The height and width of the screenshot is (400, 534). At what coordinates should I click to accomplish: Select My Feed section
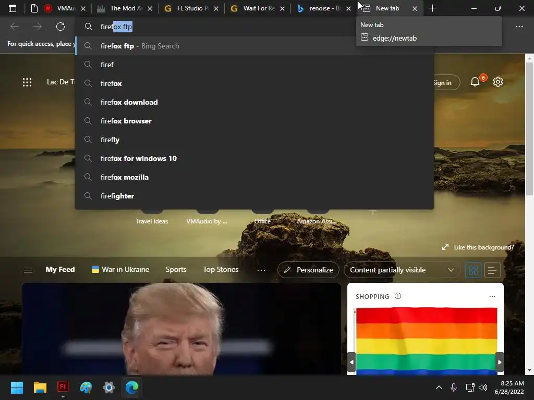click(60, 269)
